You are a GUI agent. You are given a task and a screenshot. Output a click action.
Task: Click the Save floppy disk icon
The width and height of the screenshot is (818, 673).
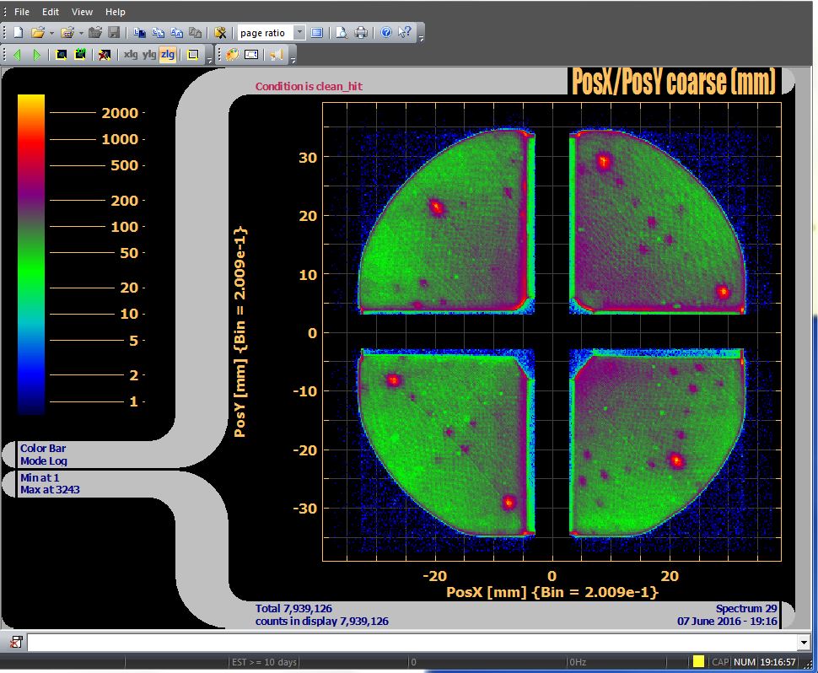coord(113,33)
